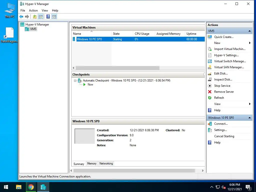Click the Virtual Switch Manager icon
The height and width of the screenshot is (192, 256).
point(210,61)
